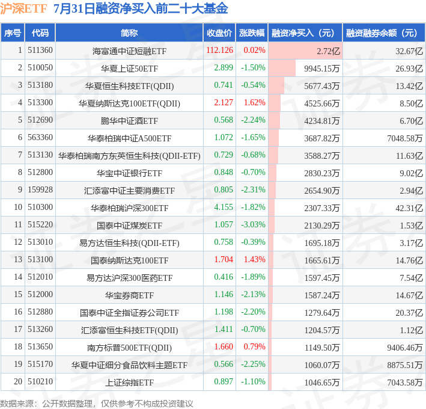The width and height of the screenshot is (426, 409).
Task: Click change percentage -3.03%
Action: (x=253, y=224)
